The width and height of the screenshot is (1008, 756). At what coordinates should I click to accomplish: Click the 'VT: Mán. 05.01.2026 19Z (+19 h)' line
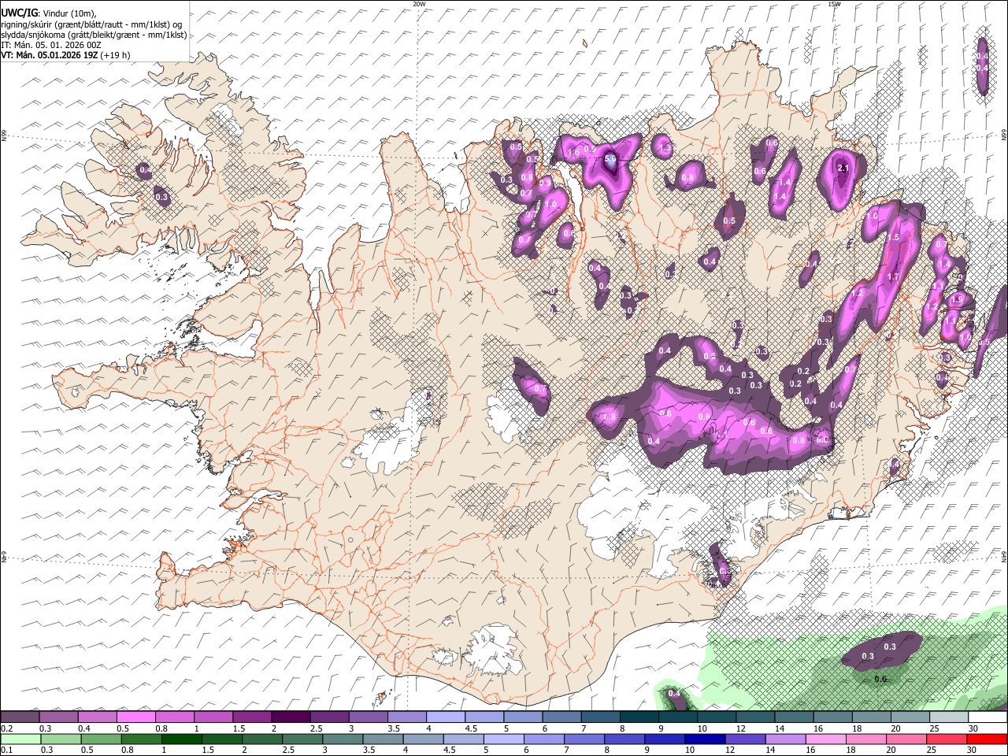pos(65,55)
